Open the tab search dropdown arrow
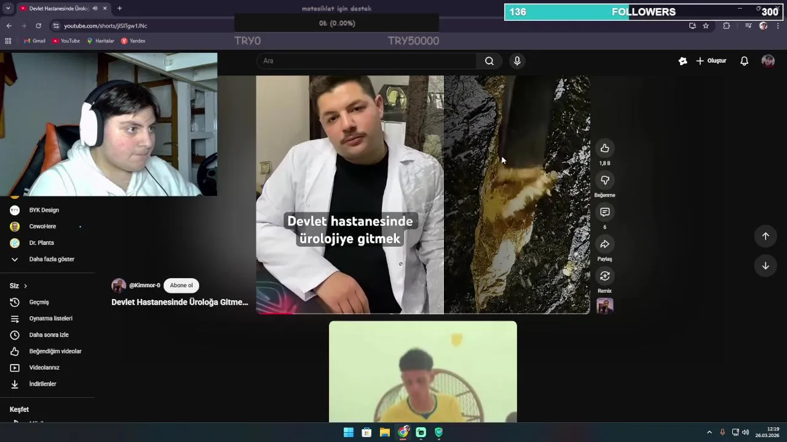 pos(8,9)
